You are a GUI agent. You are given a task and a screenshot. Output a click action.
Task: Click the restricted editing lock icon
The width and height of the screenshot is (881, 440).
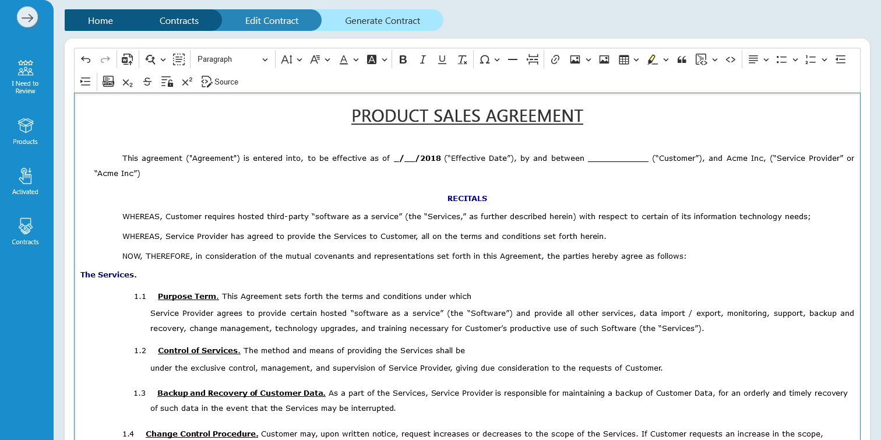point(167,82)
